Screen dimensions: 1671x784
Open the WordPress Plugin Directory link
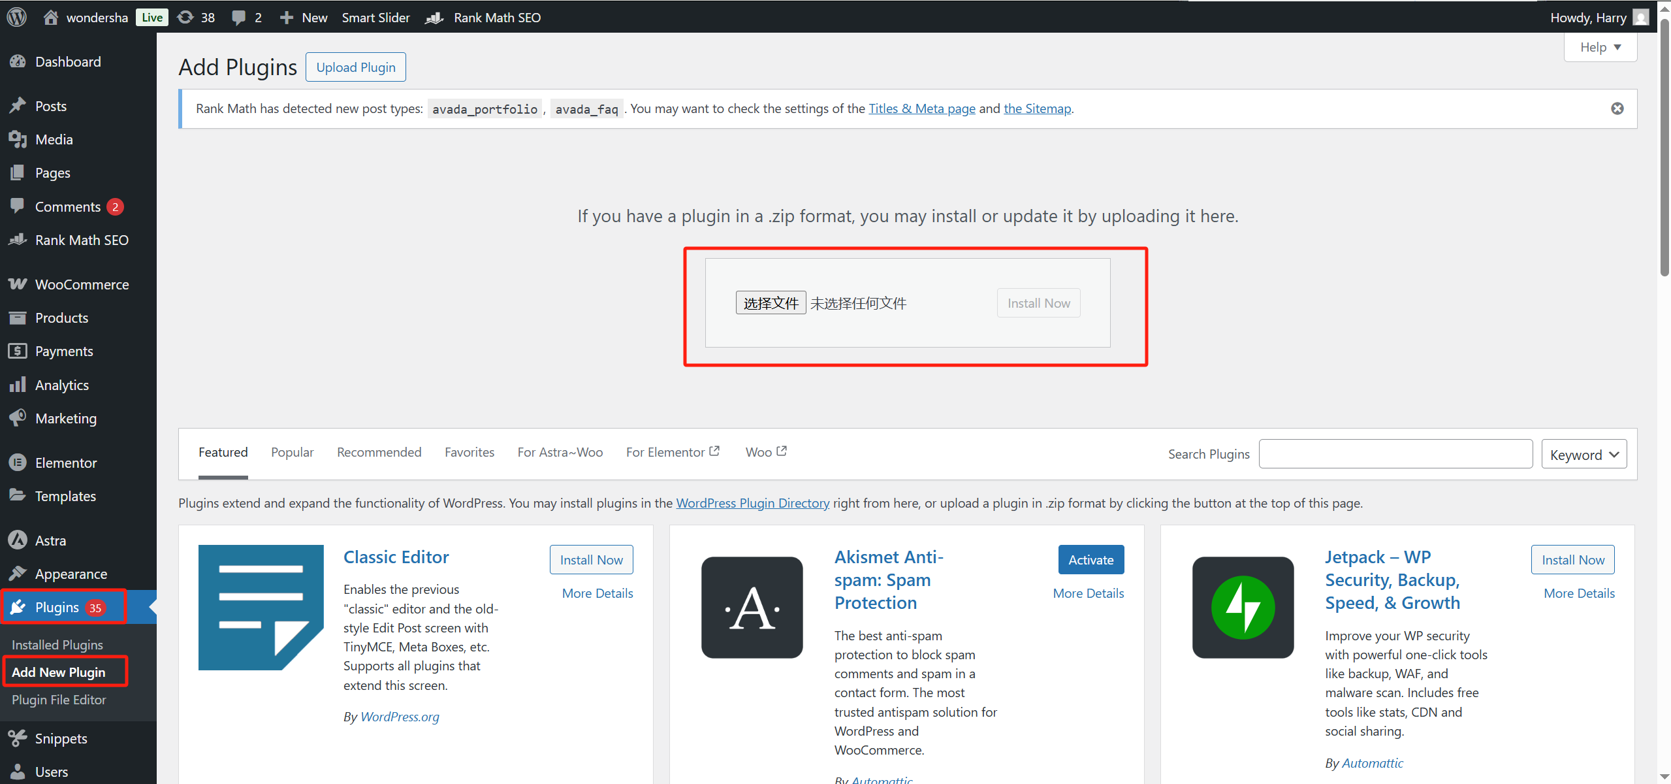752,503
